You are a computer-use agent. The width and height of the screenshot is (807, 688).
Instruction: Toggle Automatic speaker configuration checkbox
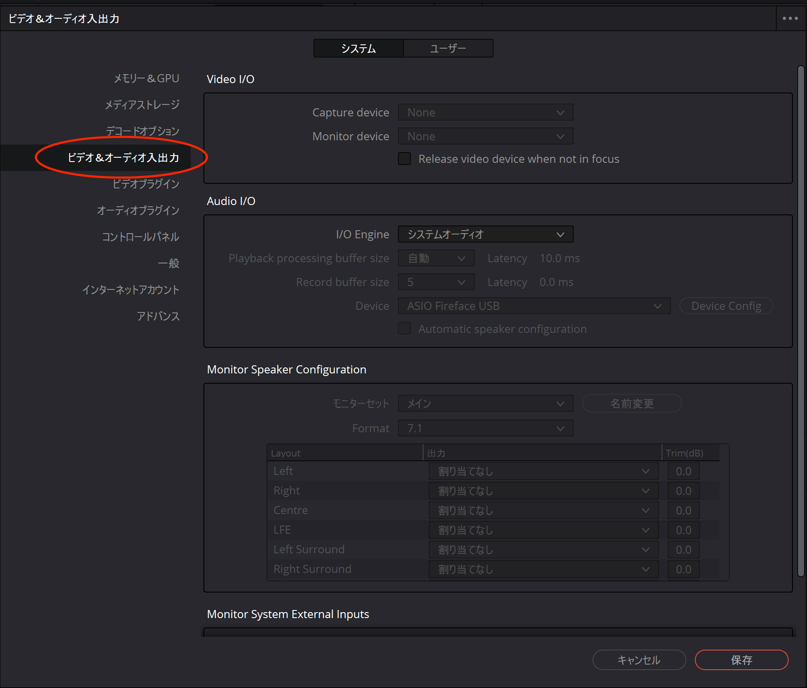tap(404, 329)
